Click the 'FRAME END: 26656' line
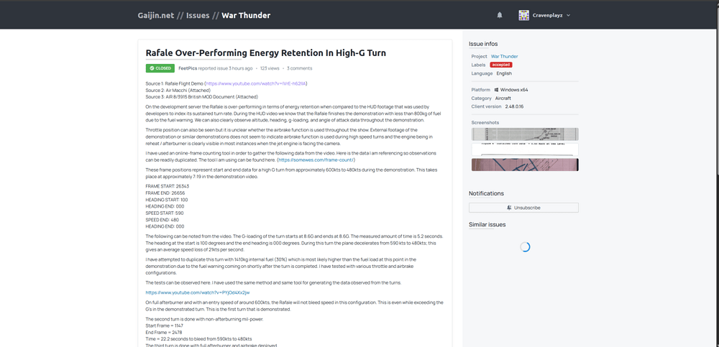The image size is (719, 347). 167,193
